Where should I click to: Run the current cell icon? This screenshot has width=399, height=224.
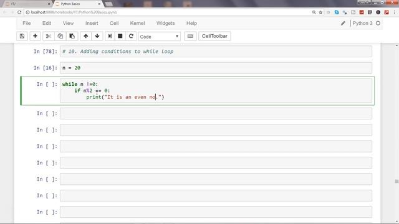110,36
